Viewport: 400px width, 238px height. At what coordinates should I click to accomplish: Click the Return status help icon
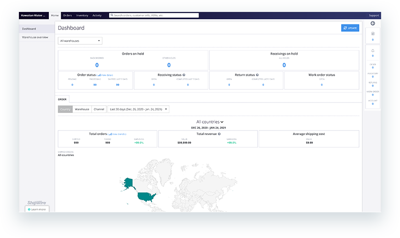coord(257,74)
